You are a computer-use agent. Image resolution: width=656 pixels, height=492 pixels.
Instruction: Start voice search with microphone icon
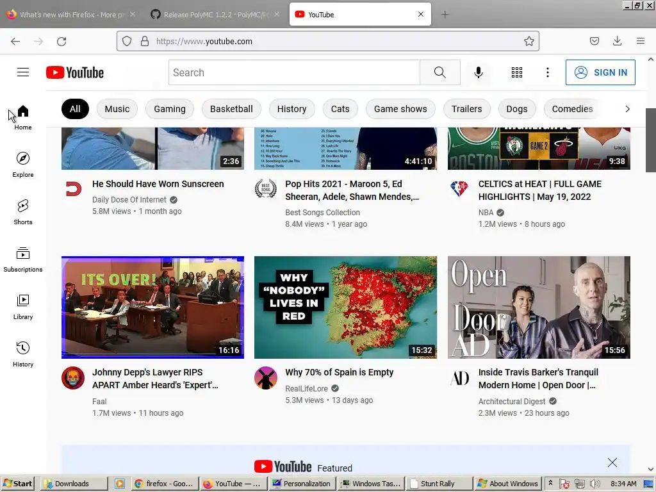pos(478,72)
